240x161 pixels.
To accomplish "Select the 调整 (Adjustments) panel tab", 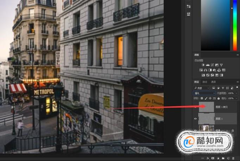I will tap(196, 55).
